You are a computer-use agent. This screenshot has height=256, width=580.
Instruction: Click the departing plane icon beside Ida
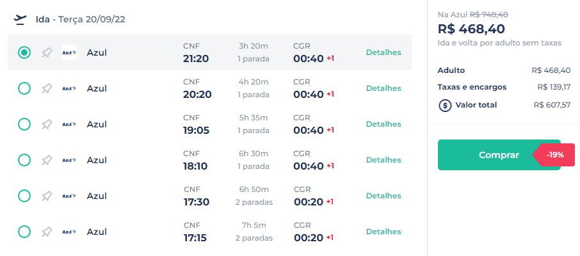tap(20, 19)
